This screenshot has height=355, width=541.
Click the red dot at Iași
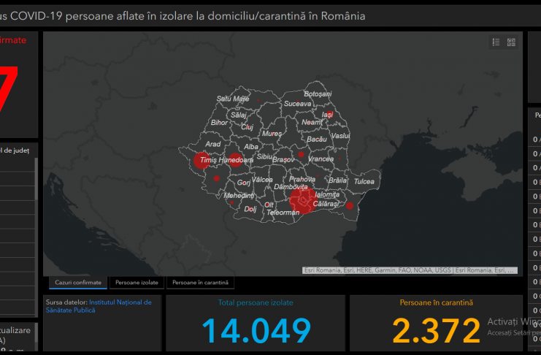pyautogui.click(x=329, y=115)
